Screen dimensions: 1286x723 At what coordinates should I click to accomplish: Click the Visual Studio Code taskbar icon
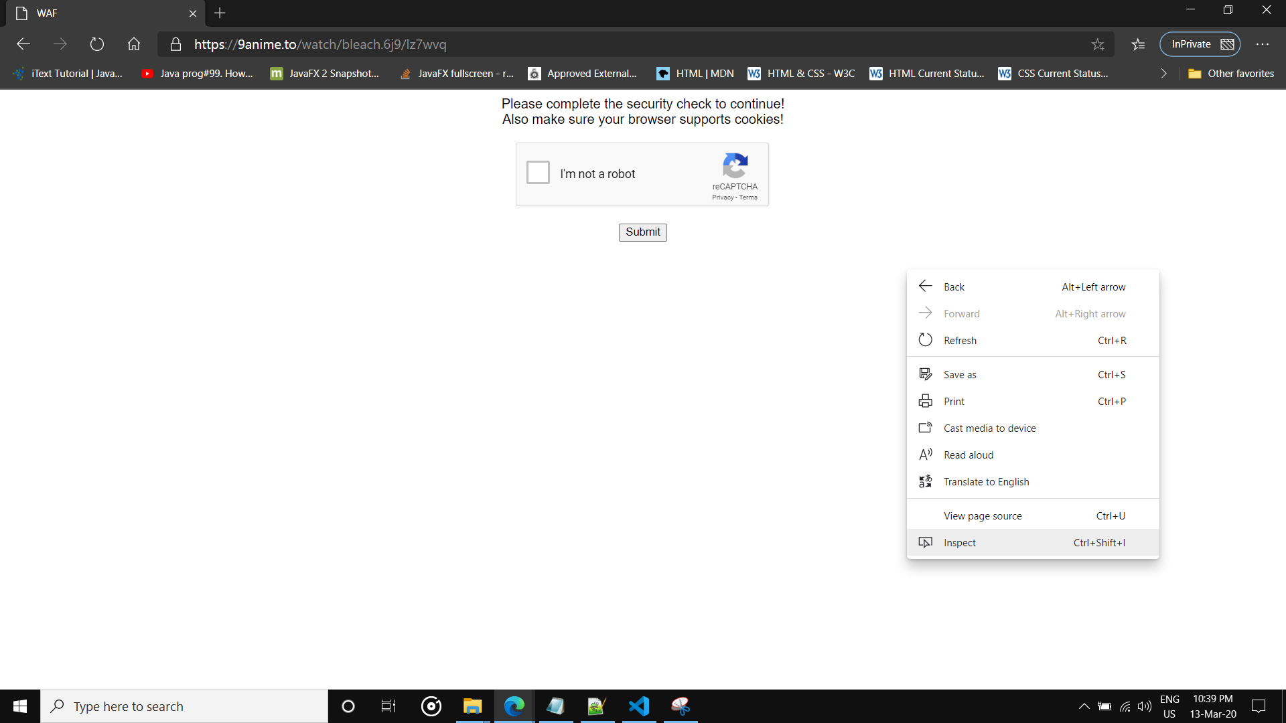pyautogui.click(x=638, y=706)
